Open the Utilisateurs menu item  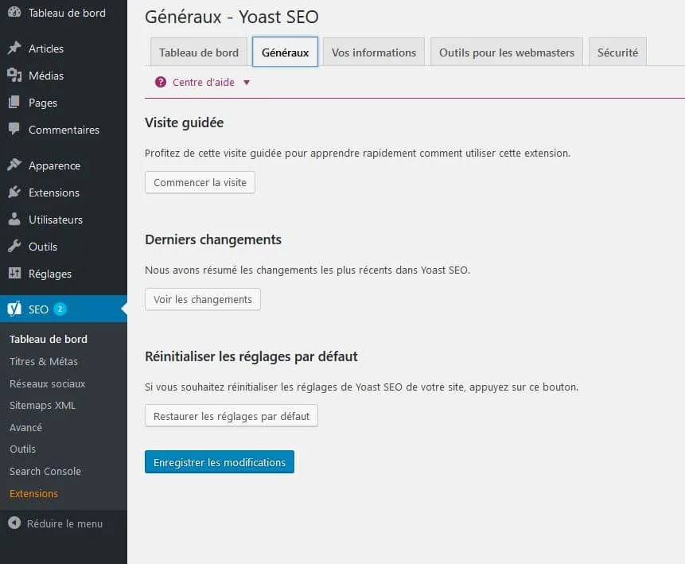tap(64, 220)
